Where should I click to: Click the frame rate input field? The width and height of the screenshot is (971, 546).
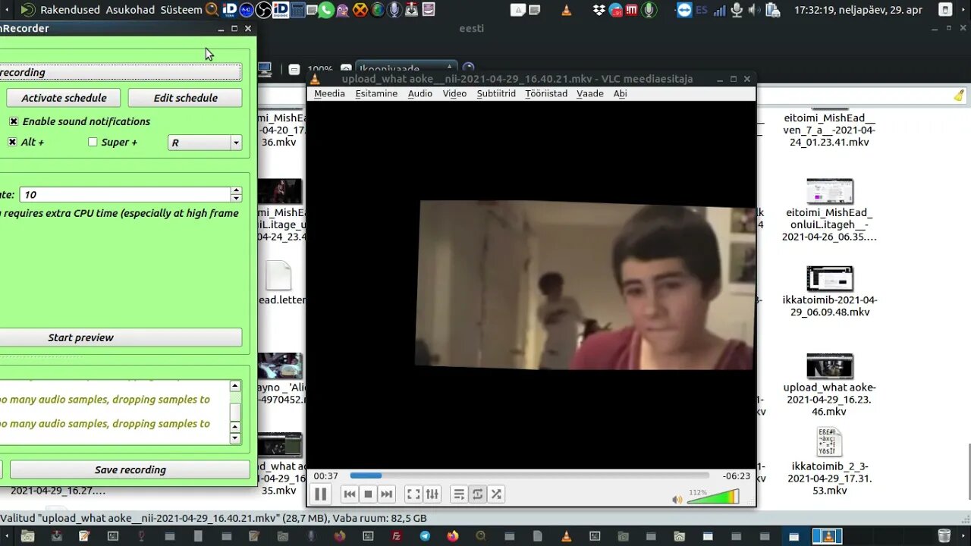(125, 195)
